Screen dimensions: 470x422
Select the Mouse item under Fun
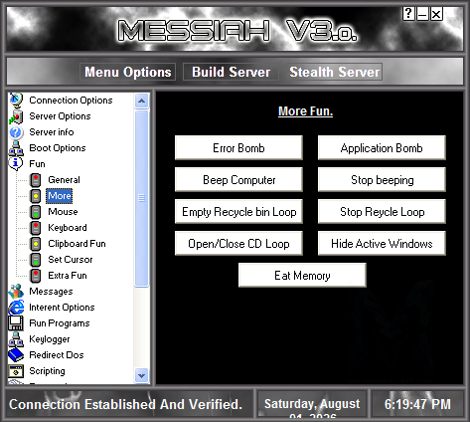(x=63, y=212)
